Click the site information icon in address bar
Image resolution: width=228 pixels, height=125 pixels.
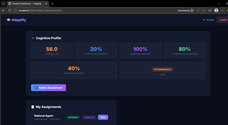point(16,10)
